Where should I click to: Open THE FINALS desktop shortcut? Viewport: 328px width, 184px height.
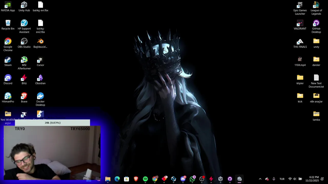300,43
